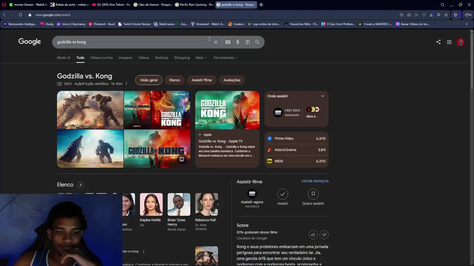Screen dimensions: 474x266
Task: View all images icon on poster grid
Action: (x=181, y=159)
